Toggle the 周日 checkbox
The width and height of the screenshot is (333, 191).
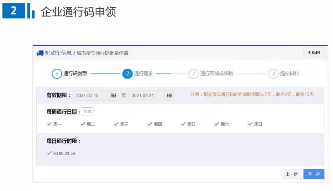coord(250,124)
